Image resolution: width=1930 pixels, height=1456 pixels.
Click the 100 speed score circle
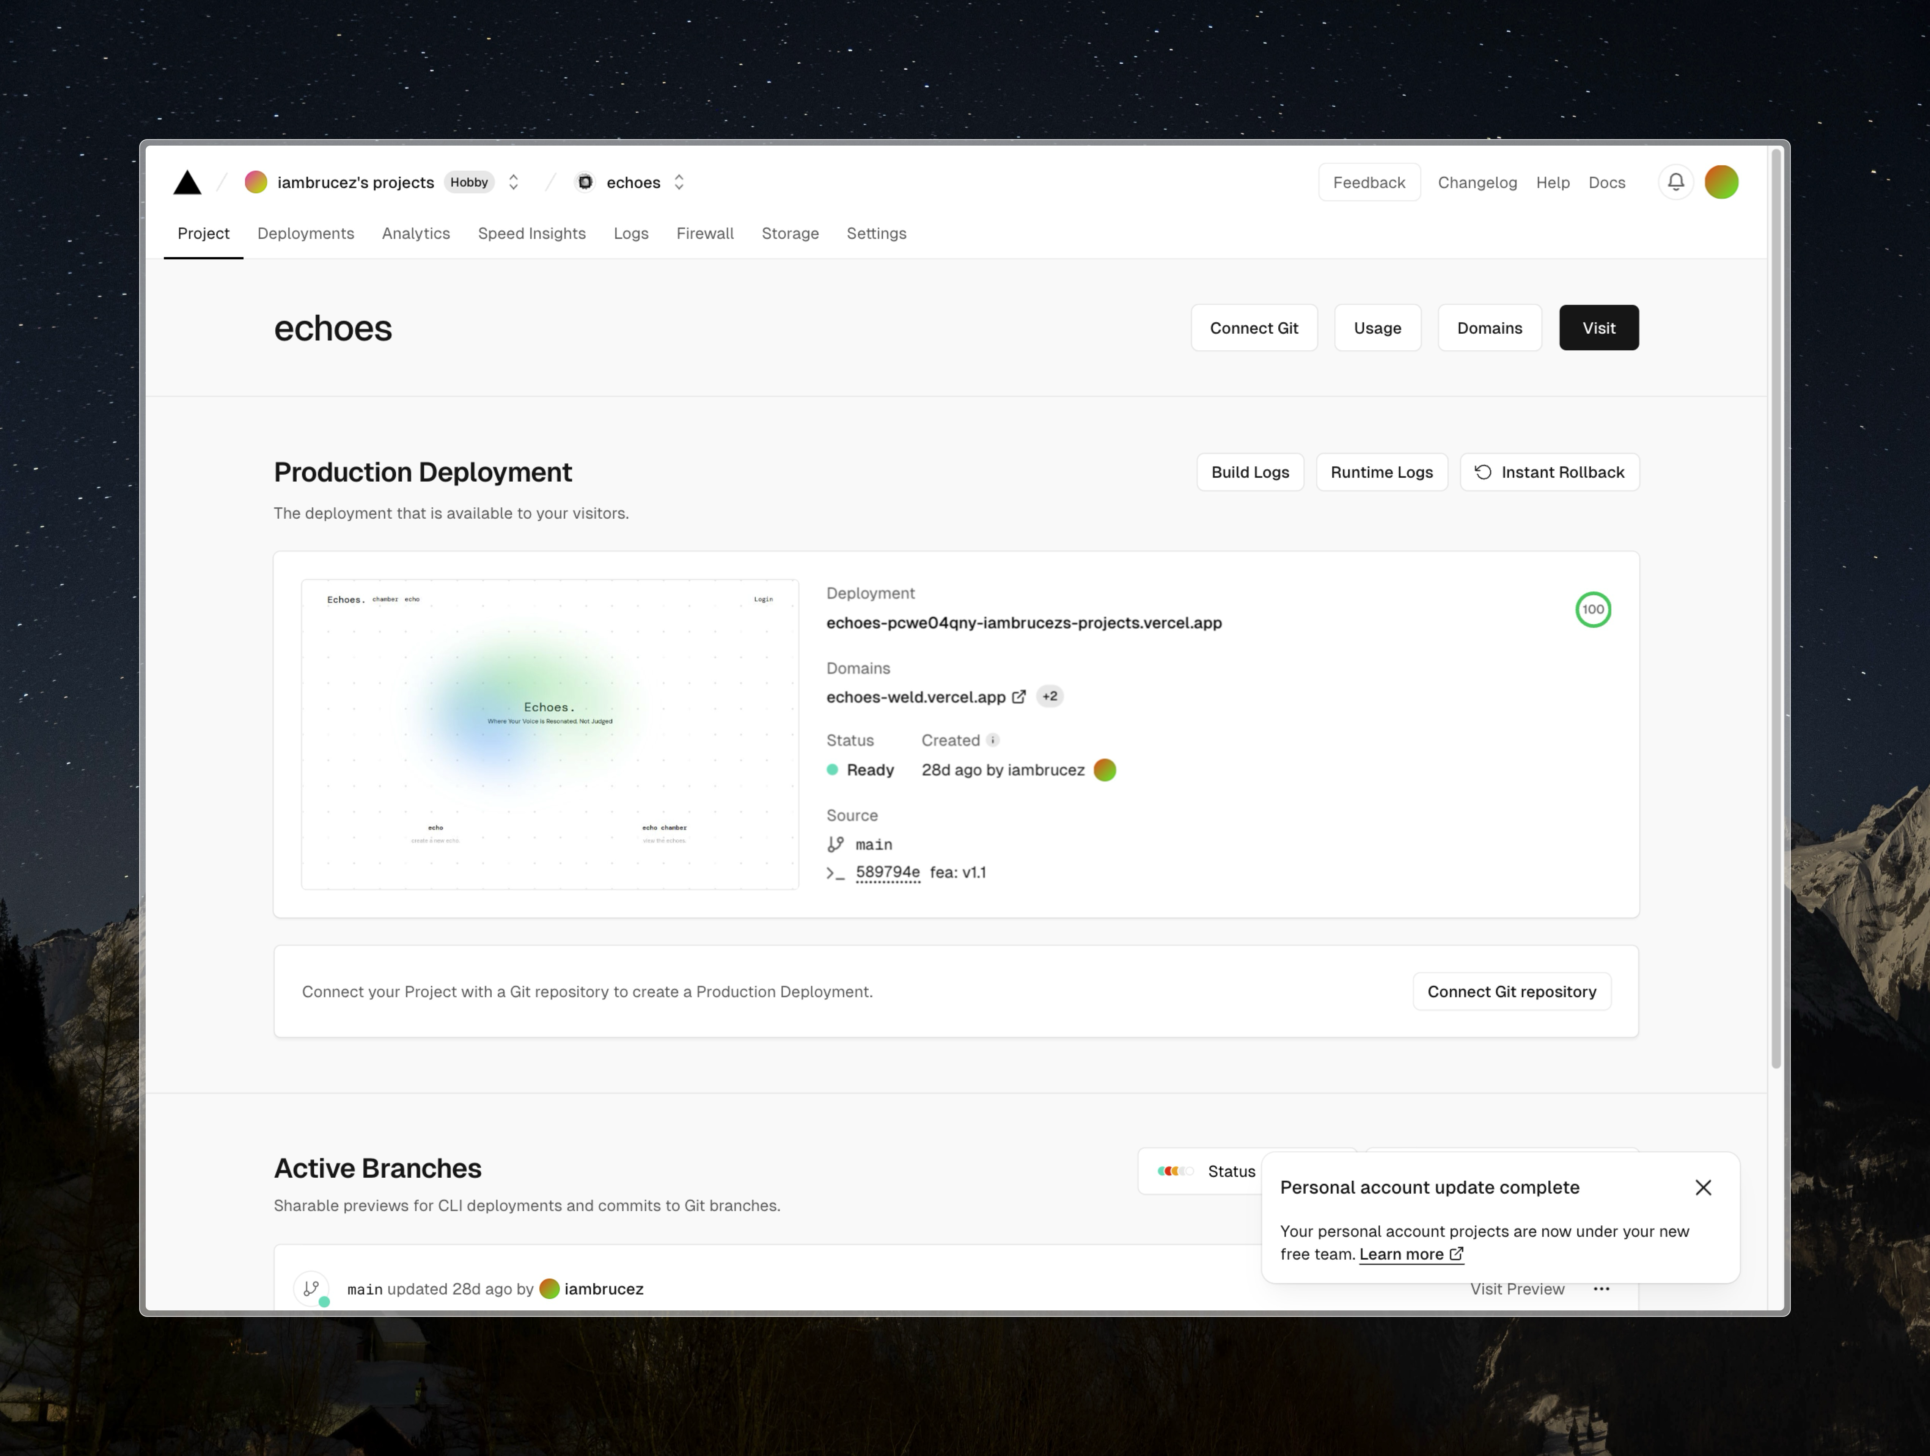click(1592, 610)
